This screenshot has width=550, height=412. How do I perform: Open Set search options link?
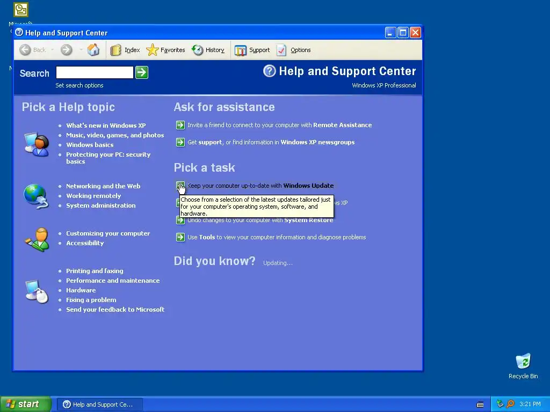pyautogui.click(x=79, y=85)
